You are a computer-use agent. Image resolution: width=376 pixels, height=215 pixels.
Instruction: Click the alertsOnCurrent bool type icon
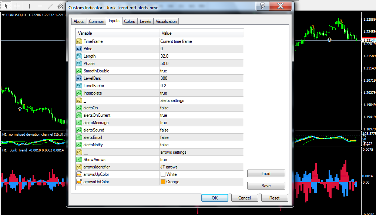point(79,115)
